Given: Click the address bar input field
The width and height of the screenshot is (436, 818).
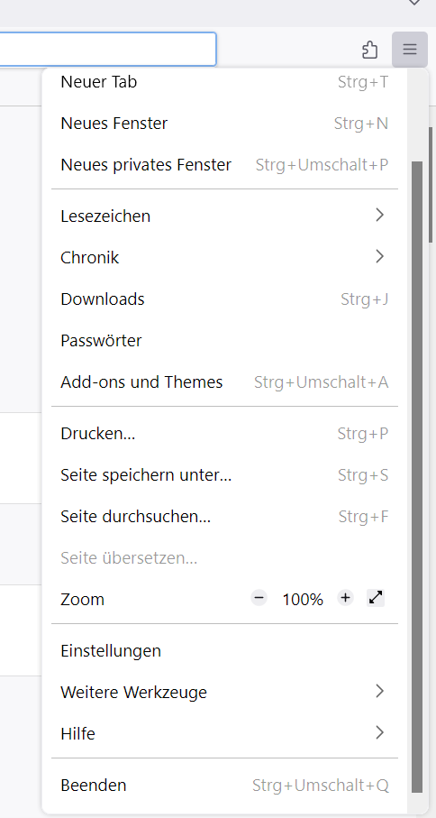Looking at the screenshot, I should (x=107, y=50).
